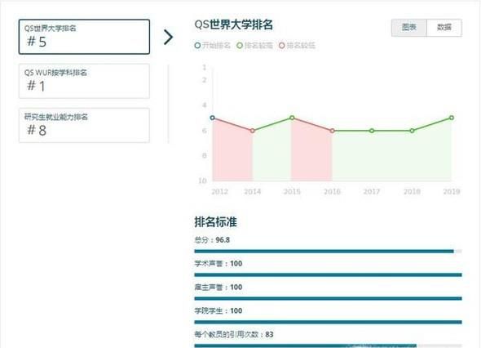Toggle the 排名较高 green legend marker
481x348 pixels.
240,46
